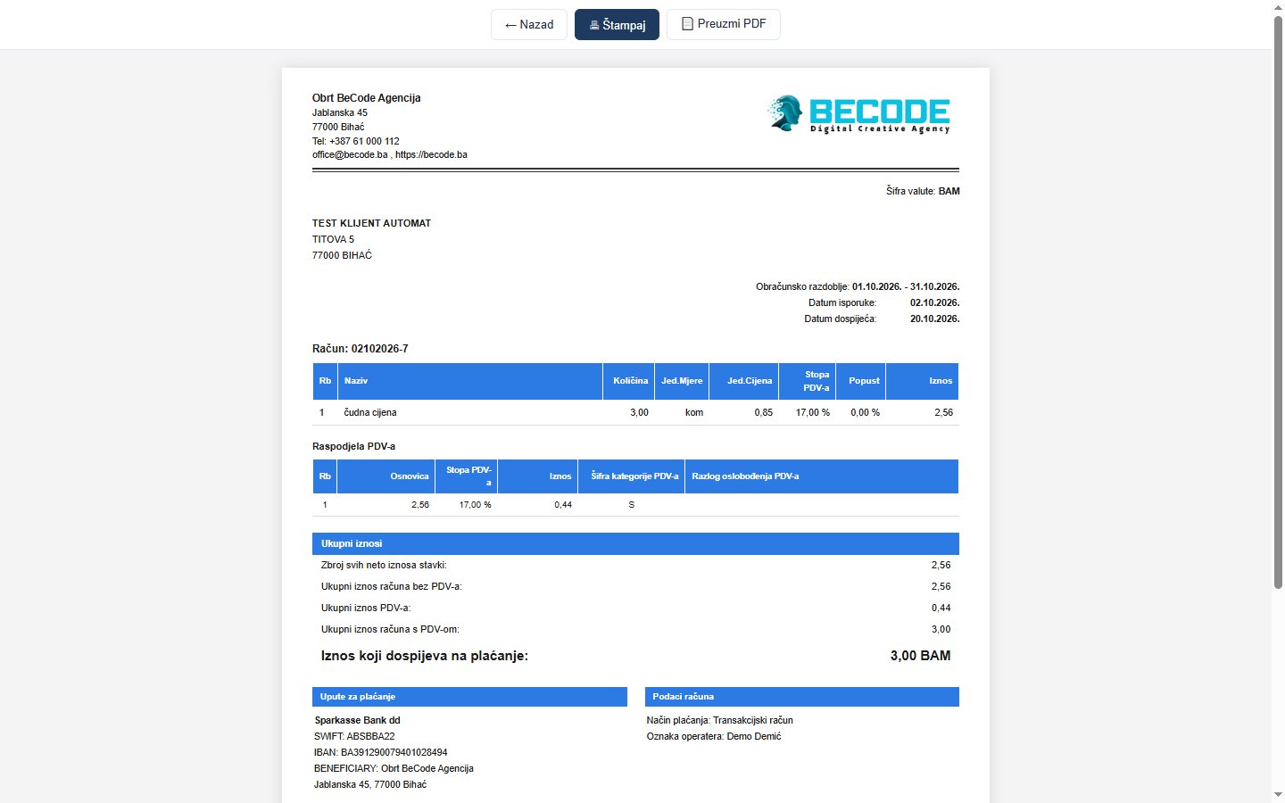Click unit price value '0,85'

pyautogui.click(x=763, y=412)
